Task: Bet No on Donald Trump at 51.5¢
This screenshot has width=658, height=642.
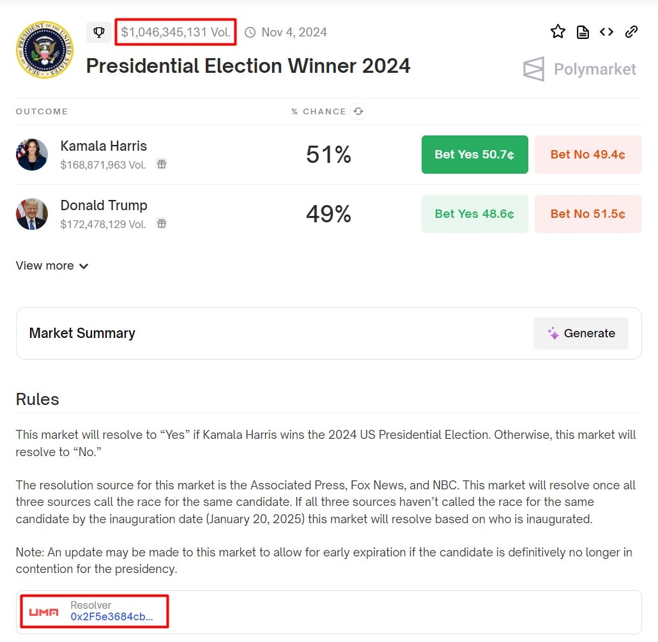Action: (588, 214)
